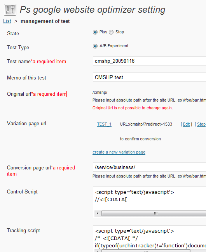Click the settings sliders icon beside title
Image resolution: width=206 pixels, height=252 pixels.
[10, 10]
